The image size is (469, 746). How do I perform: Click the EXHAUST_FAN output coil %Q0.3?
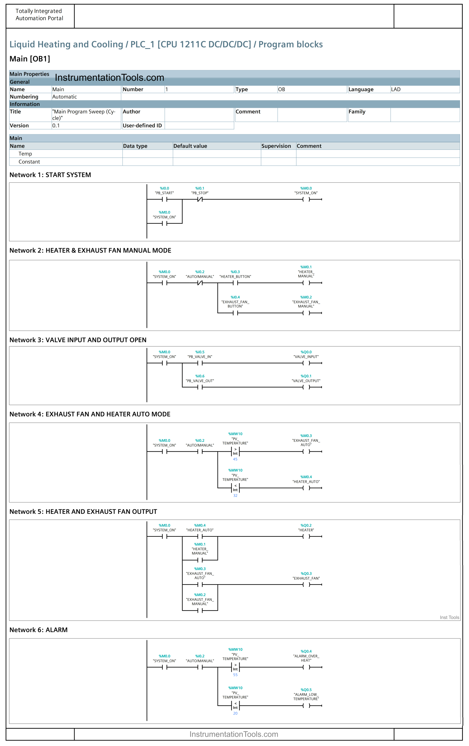pos(306,585)
